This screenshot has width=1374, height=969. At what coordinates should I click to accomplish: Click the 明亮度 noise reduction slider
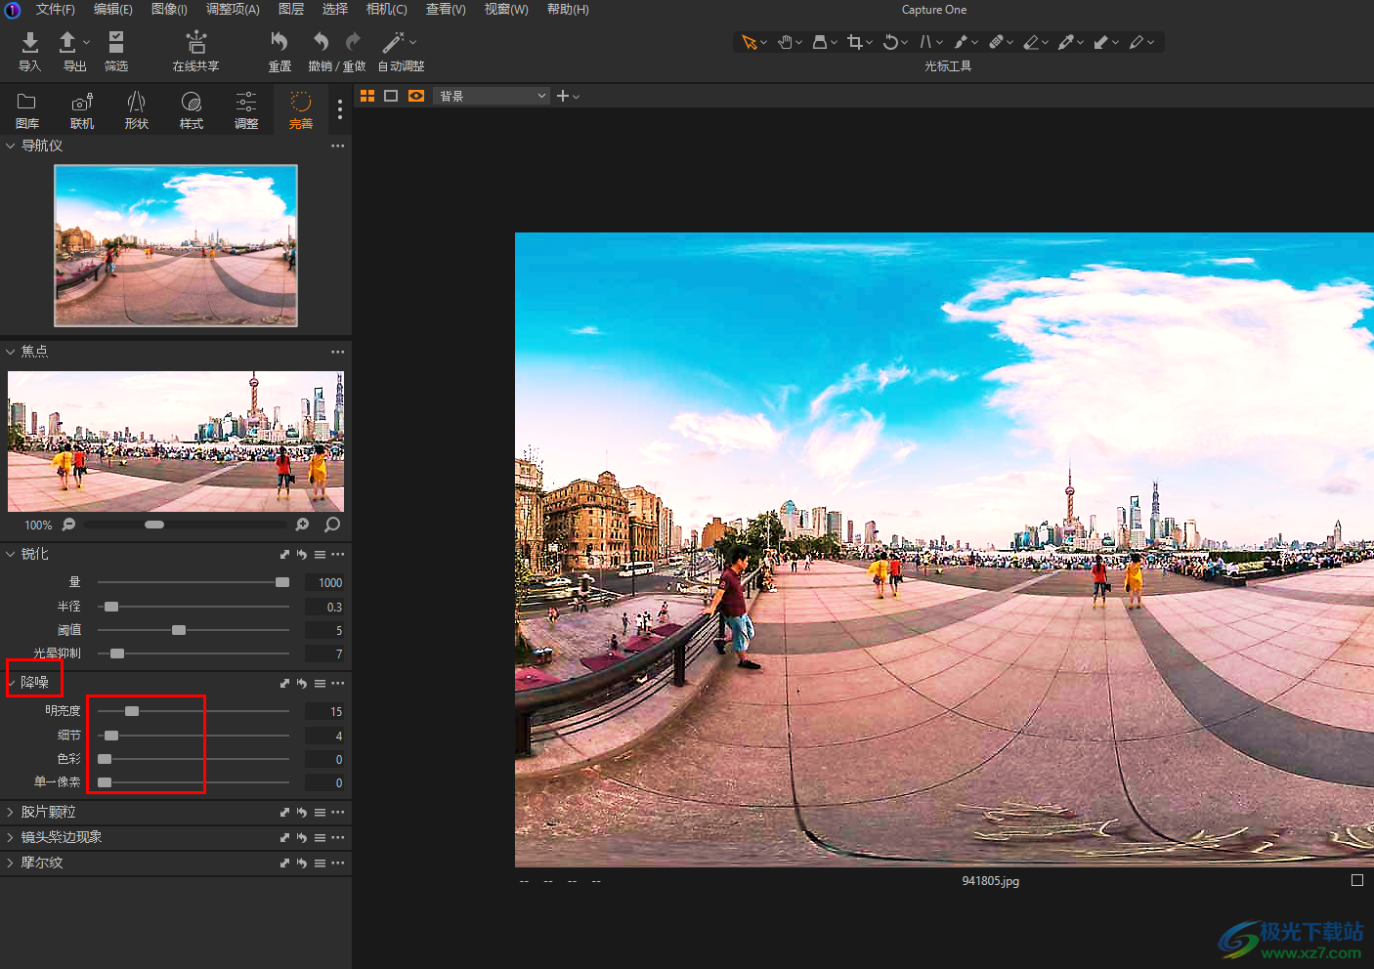click(132, 711)
